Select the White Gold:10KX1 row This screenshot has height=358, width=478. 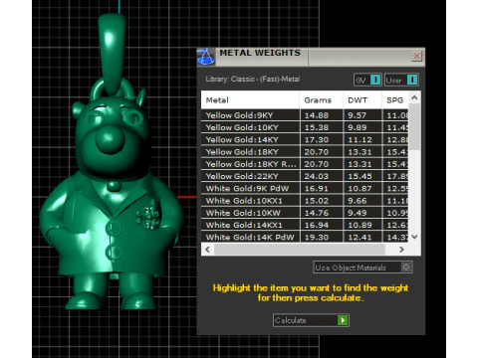[305, 201]
